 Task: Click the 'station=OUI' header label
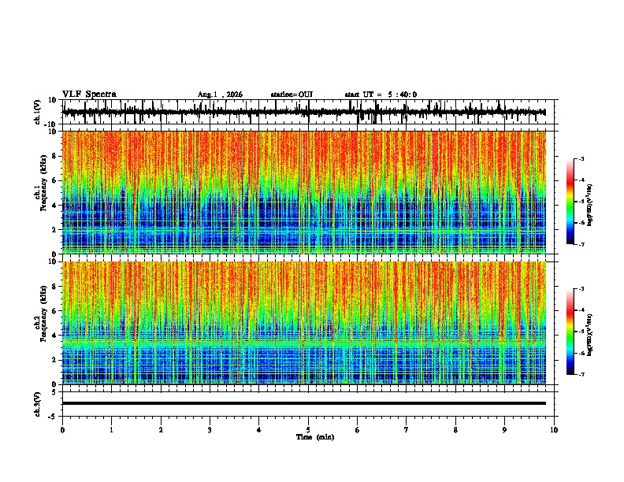click(x=292, y=95)
